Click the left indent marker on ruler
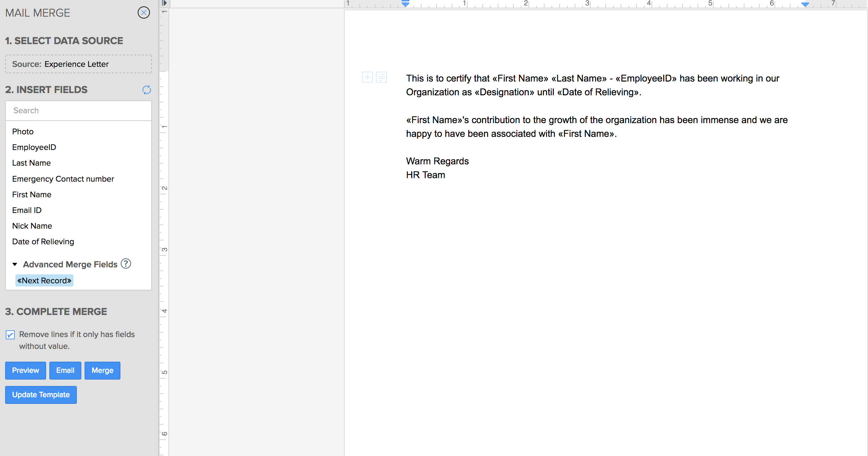Viewport: 868px width, 456px height. click(405, 4)
